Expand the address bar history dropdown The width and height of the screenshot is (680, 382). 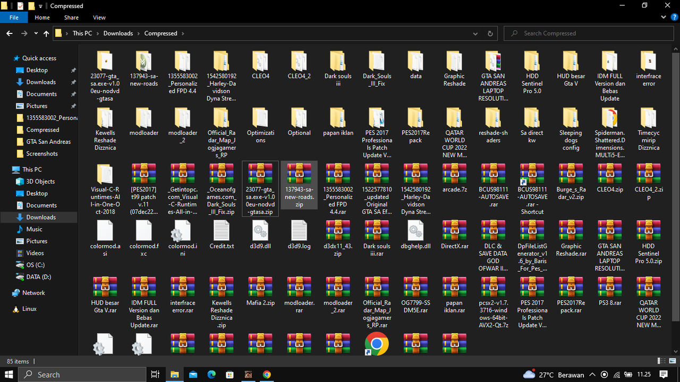pyautogui.click(x=475, y=33)
